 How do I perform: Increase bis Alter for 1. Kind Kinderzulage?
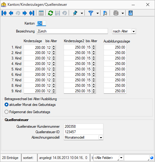tap(54, 46)
